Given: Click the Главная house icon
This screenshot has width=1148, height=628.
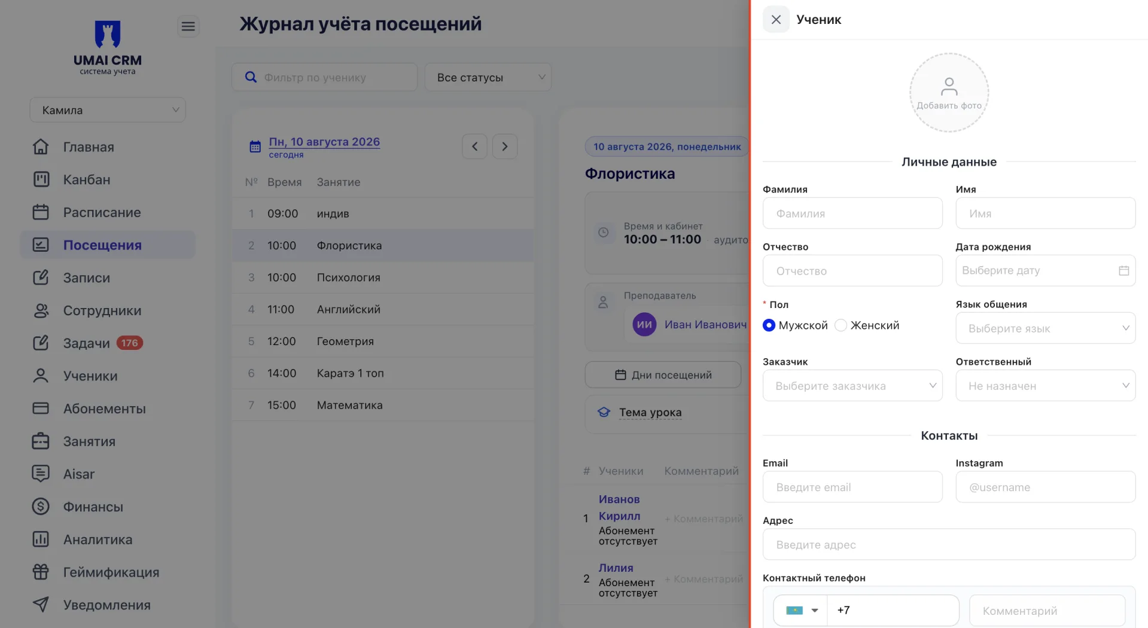Looking at the screenshot, I should [41, 147].
